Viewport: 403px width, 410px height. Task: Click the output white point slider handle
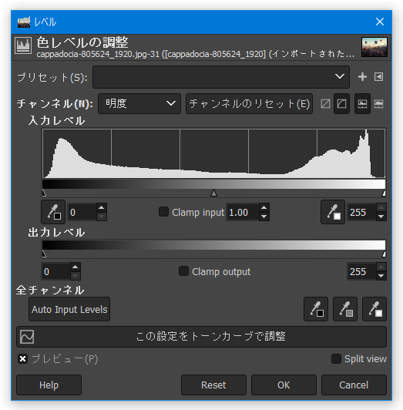click(x=384, y=254)
